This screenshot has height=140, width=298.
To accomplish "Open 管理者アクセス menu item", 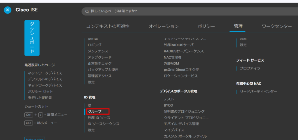I will (x=100, y=76).
